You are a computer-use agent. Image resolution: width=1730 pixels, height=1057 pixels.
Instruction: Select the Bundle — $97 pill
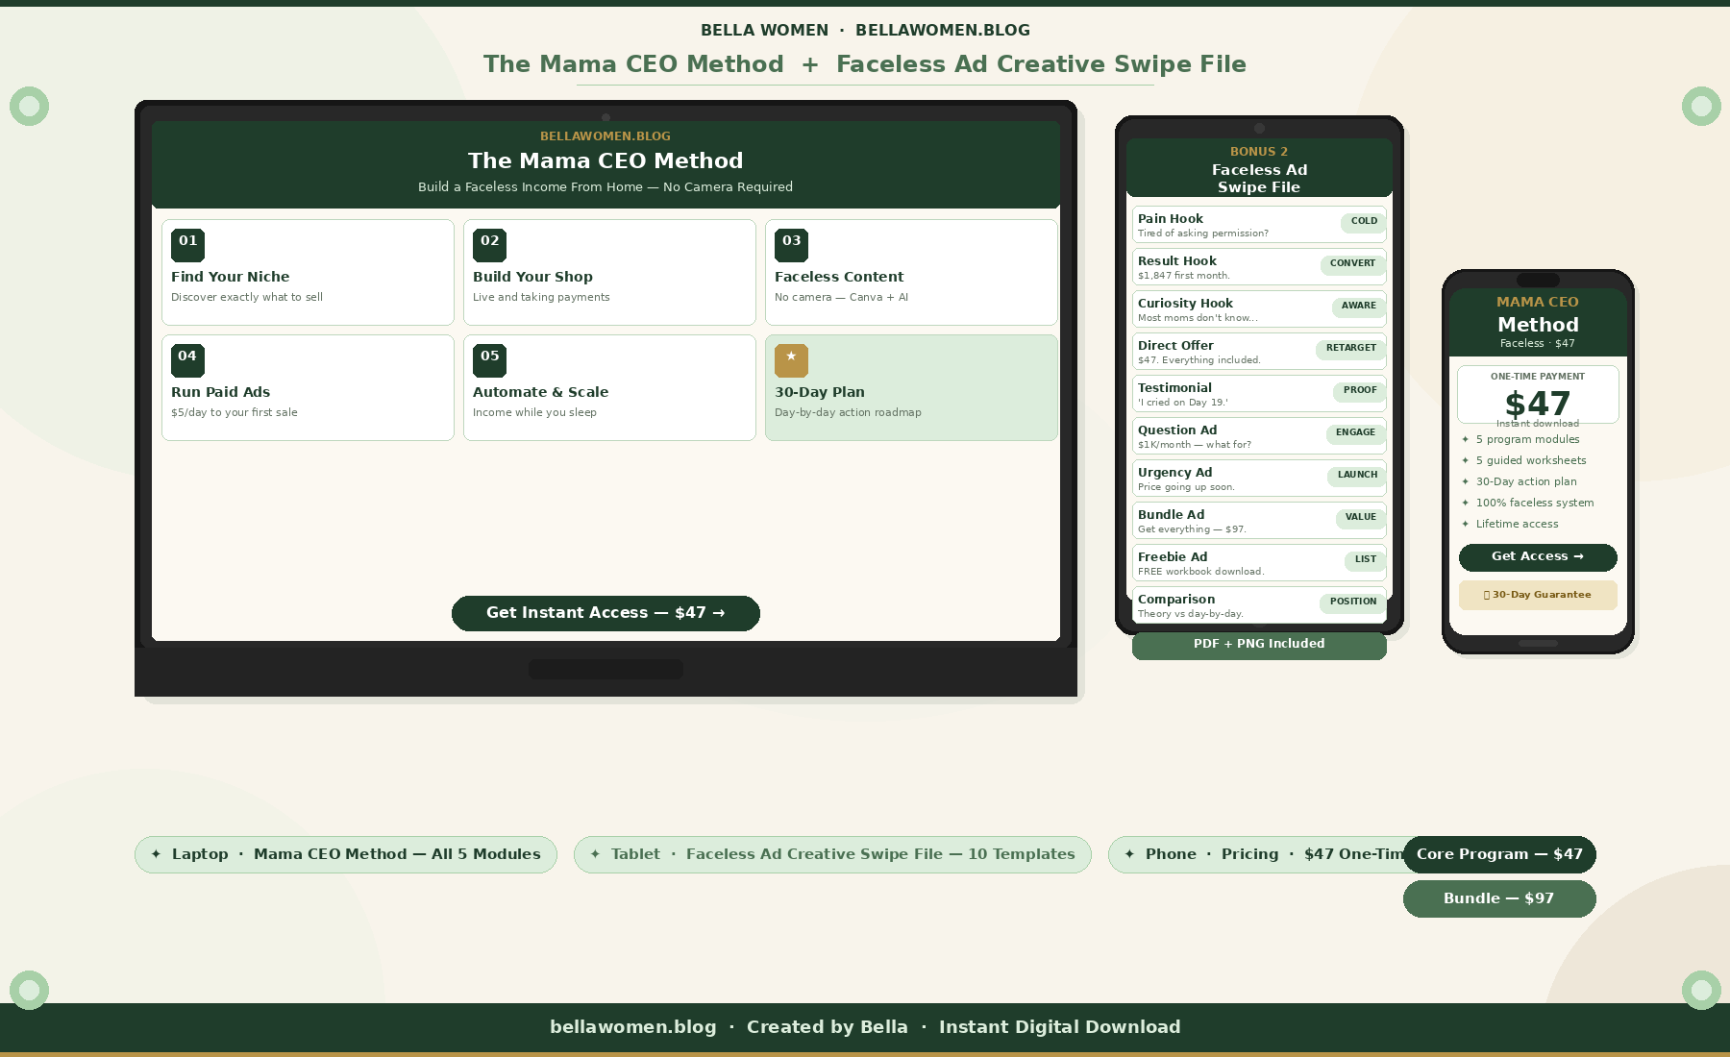tap(1499, 898)
